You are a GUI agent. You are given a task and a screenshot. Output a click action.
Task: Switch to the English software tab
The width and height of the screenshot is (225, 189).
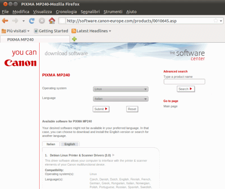pos(70,144)
